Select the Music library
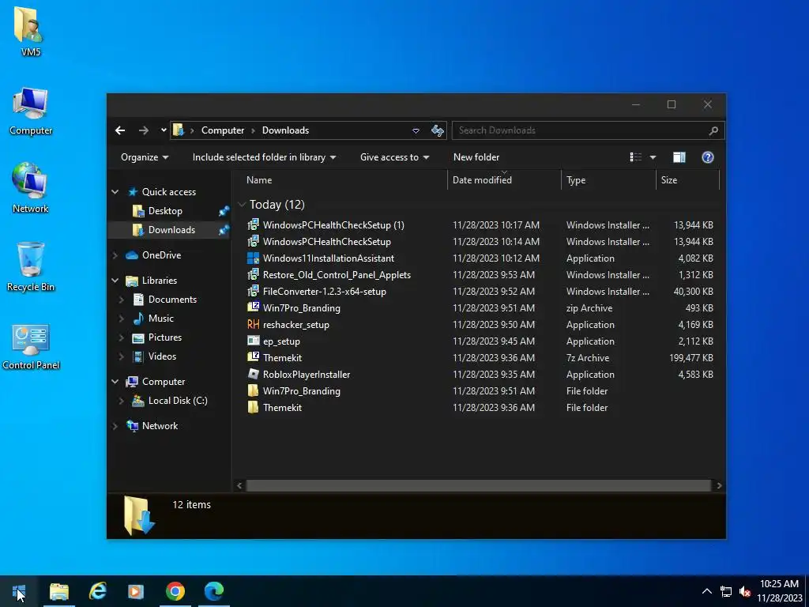The height and width of the screenshot is (607, 809). point(160,319)
